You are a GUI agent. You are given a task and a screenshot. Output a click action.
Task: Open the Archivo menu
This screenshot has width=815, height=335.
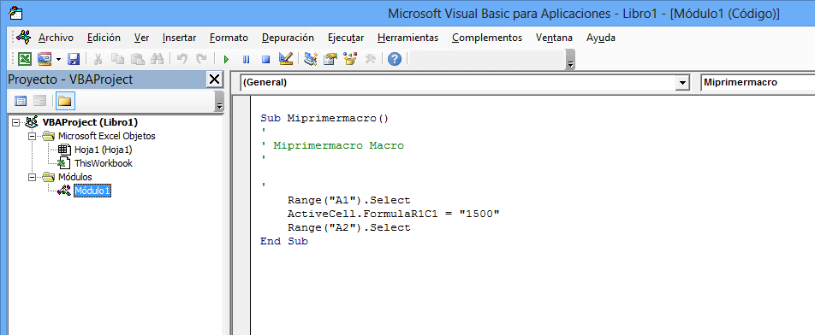click(57, 38)
